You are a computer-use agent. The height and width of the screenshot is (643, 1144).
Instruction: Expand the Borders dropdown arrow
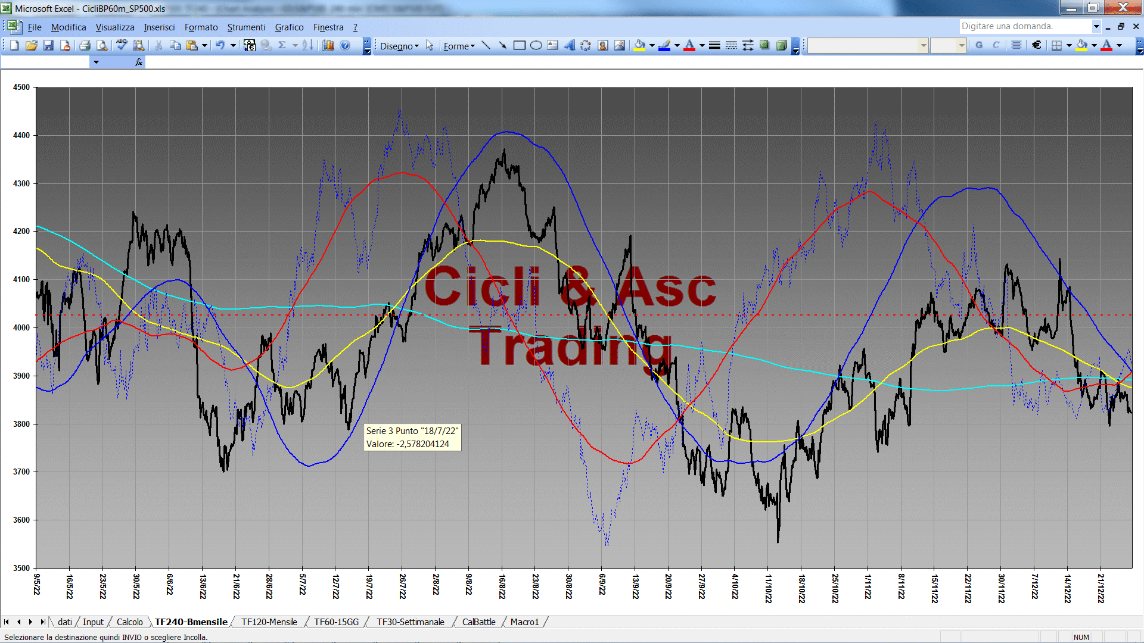[x=1069, y=45]
